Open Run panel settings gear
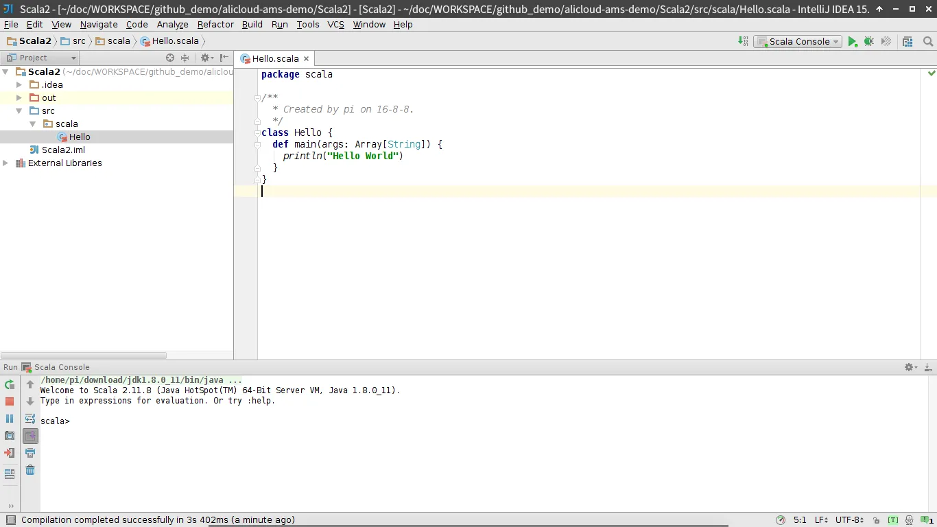The width and height of the screenshot is (937, 527). (911, 367)
